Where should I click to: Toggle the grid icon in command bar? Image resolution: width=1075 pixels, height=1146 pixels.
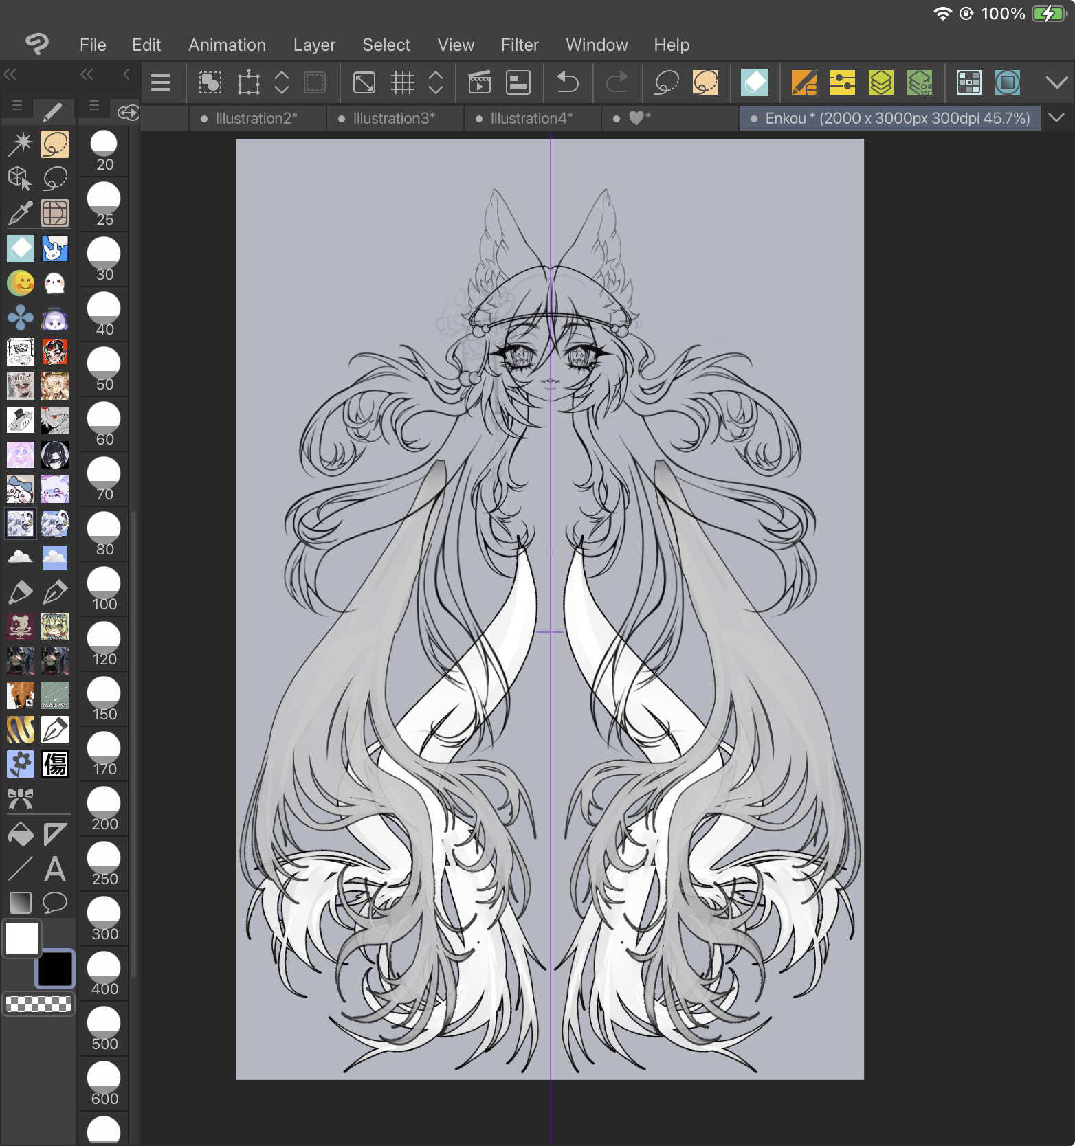403,83
